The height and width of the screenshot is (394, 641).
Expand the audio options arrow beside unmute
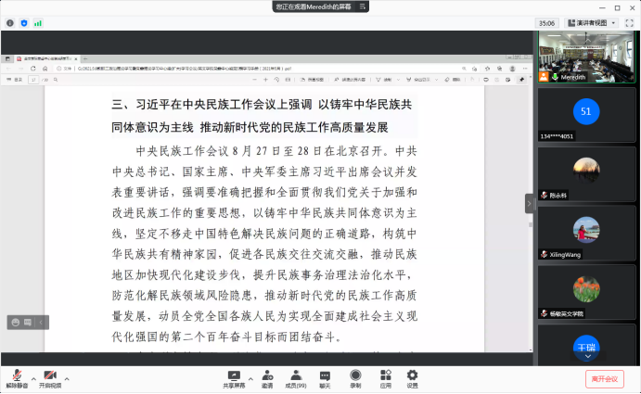32,378
